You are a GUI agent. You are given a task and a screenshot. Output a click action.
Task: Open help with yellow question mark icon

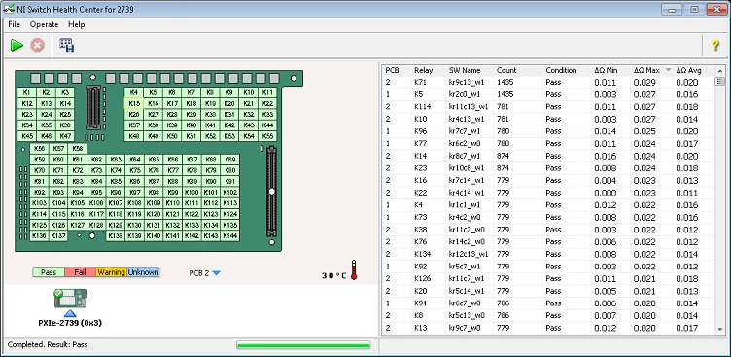tap(715, 46)
